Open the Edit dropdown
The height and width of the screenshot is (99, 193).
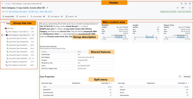[x=184, y=8]
